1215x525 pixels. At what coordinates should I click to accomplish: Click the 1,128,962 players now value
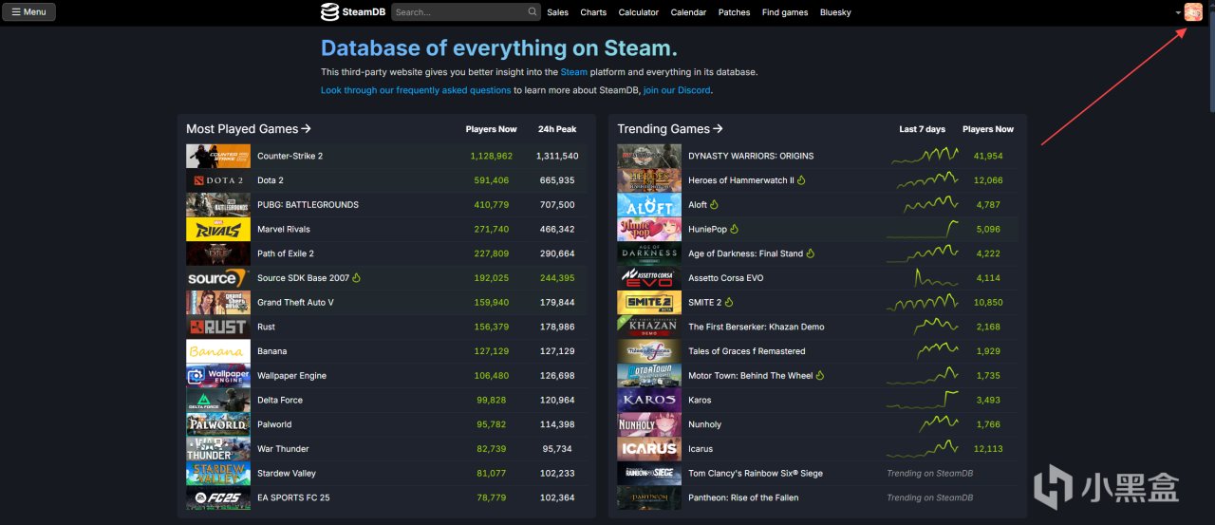491,156
